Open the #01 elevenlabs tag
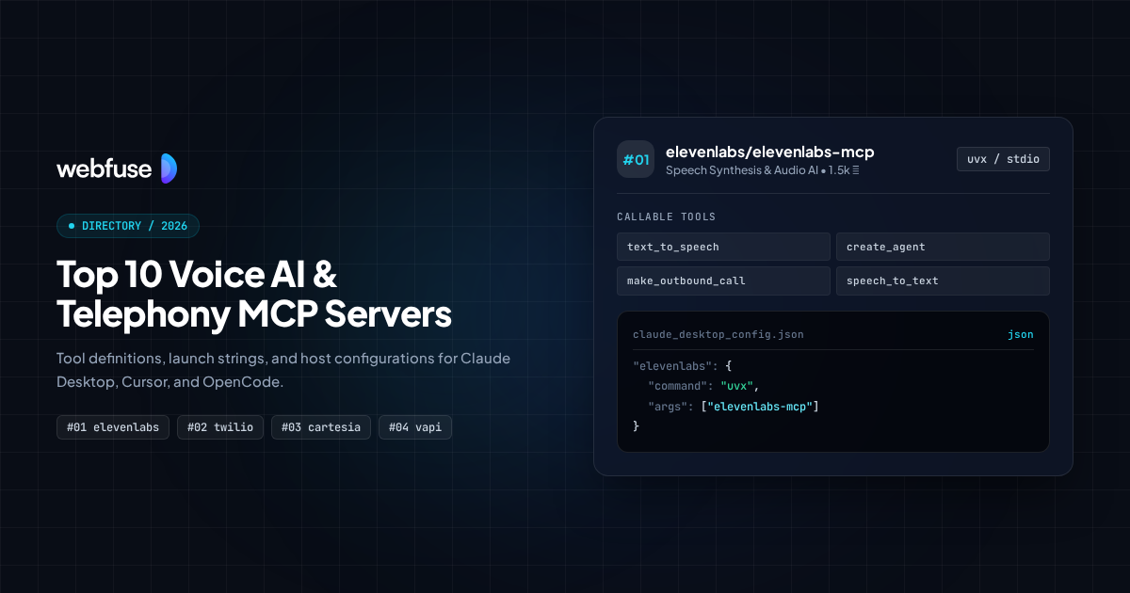The width and height of the screenshot is (1130, 593). tap(113, 427)
